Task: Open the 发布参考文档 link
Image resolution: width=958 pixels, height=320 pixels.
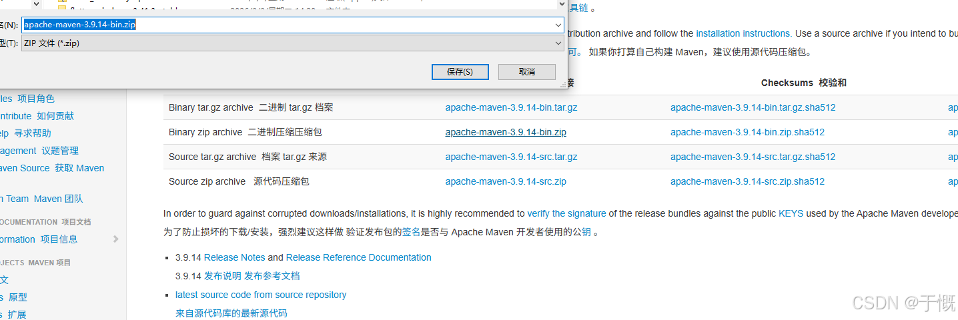Action: (272, 276)
